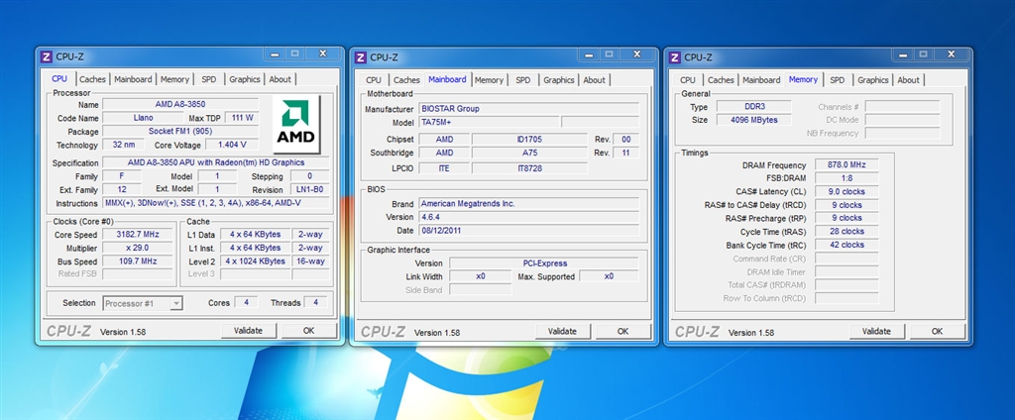
Task: Click the CAS# Latency 9.0 clocks value
Action: [846, 191]
